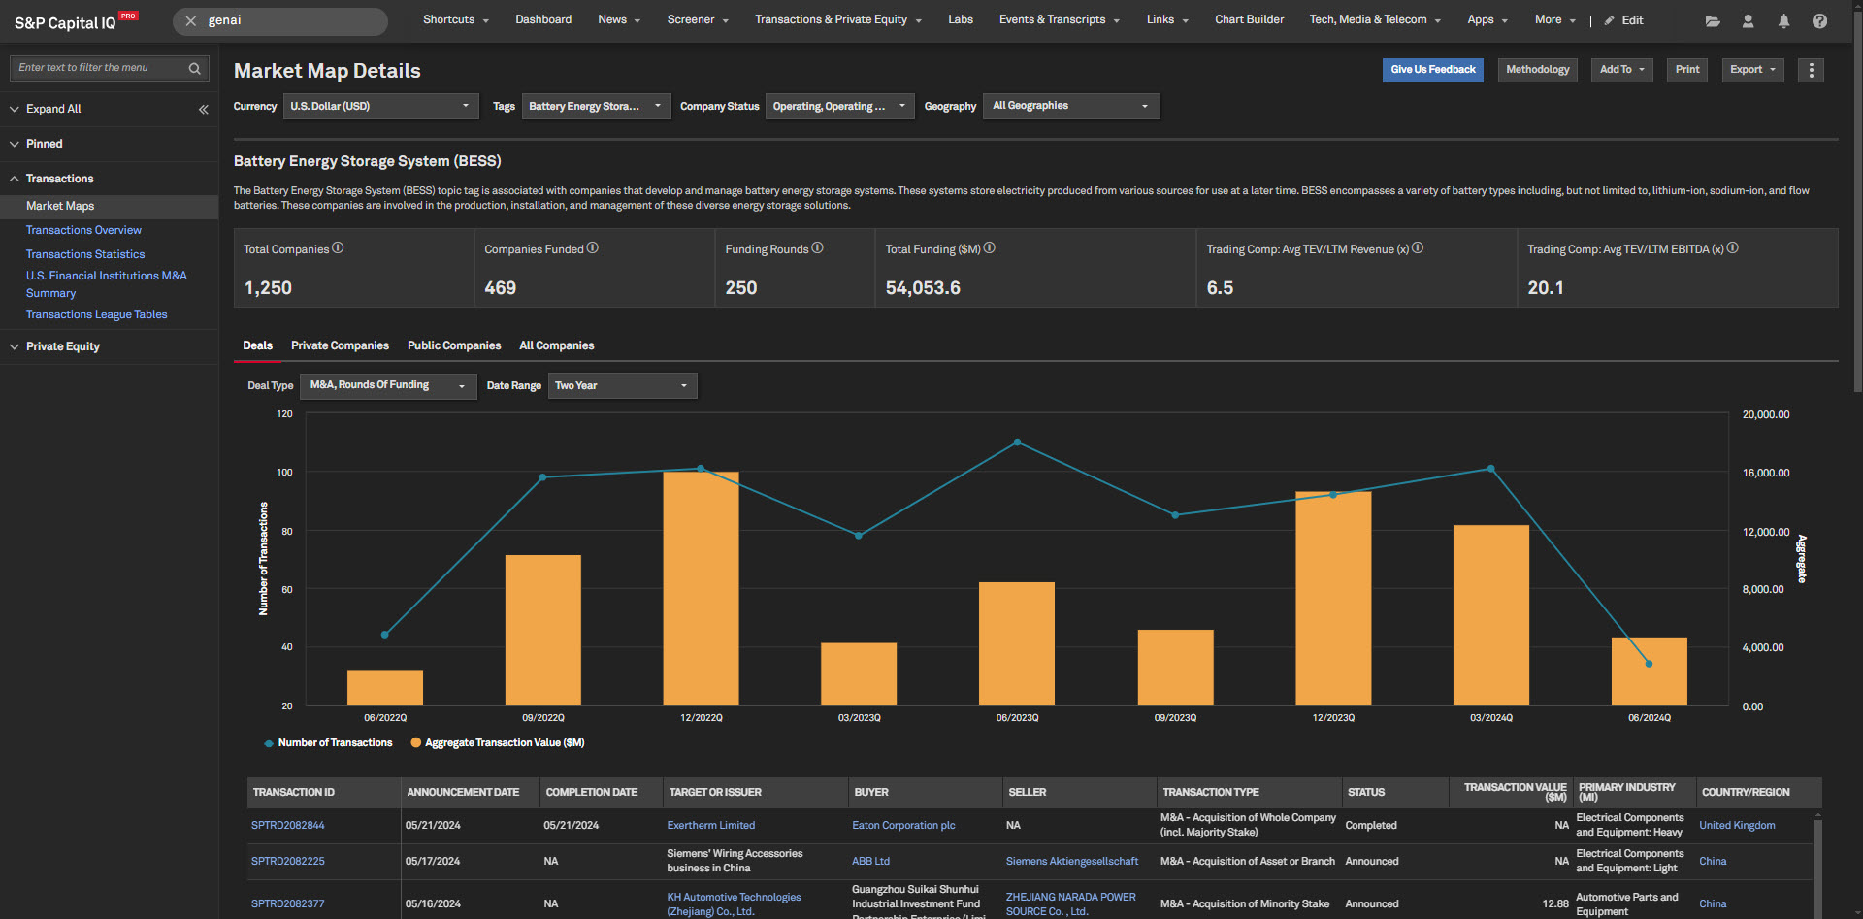This screenshot has width=1863, height=919.
Task: Open the Date Range Two Year dropdown
Action: pos(622,386)
